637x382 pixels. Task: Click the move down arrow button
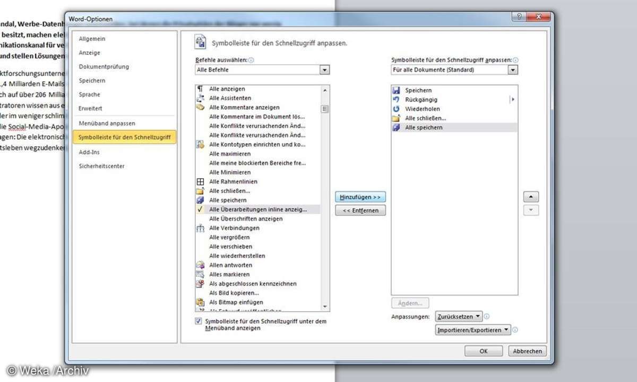coord(531,211)
